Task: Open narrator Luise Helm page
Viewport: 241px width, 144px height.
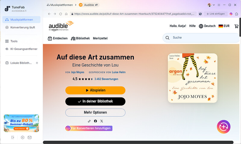Action: coord(119,72)
